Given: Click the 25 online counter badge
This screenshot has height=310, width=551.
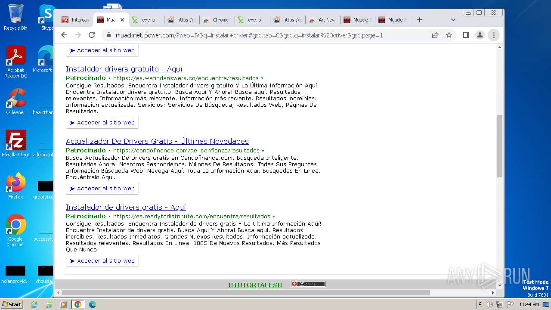Looking at the screenshot, I should tap(308, 284).
